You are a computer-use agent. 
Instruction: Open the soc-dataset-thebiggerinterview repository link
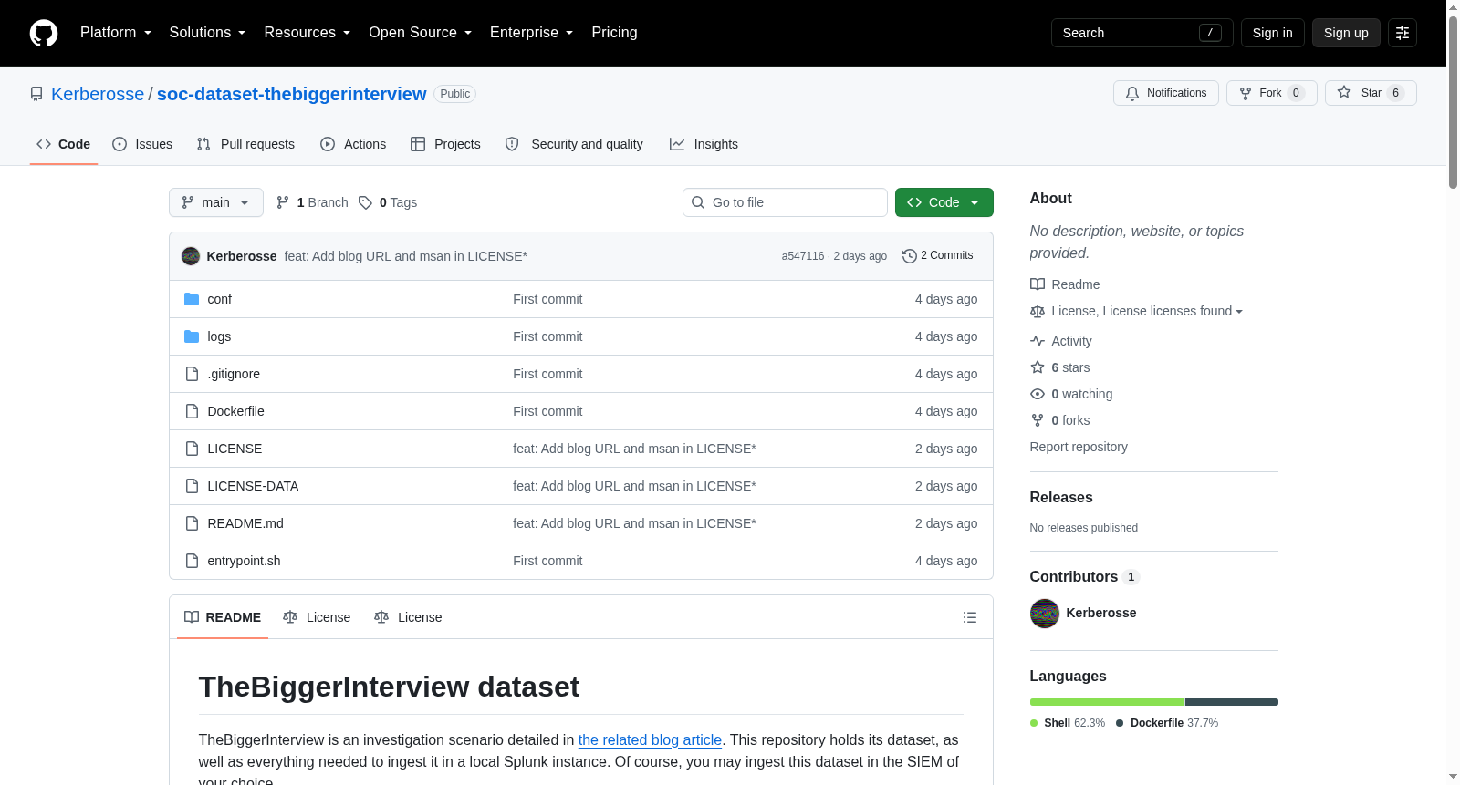291,94
